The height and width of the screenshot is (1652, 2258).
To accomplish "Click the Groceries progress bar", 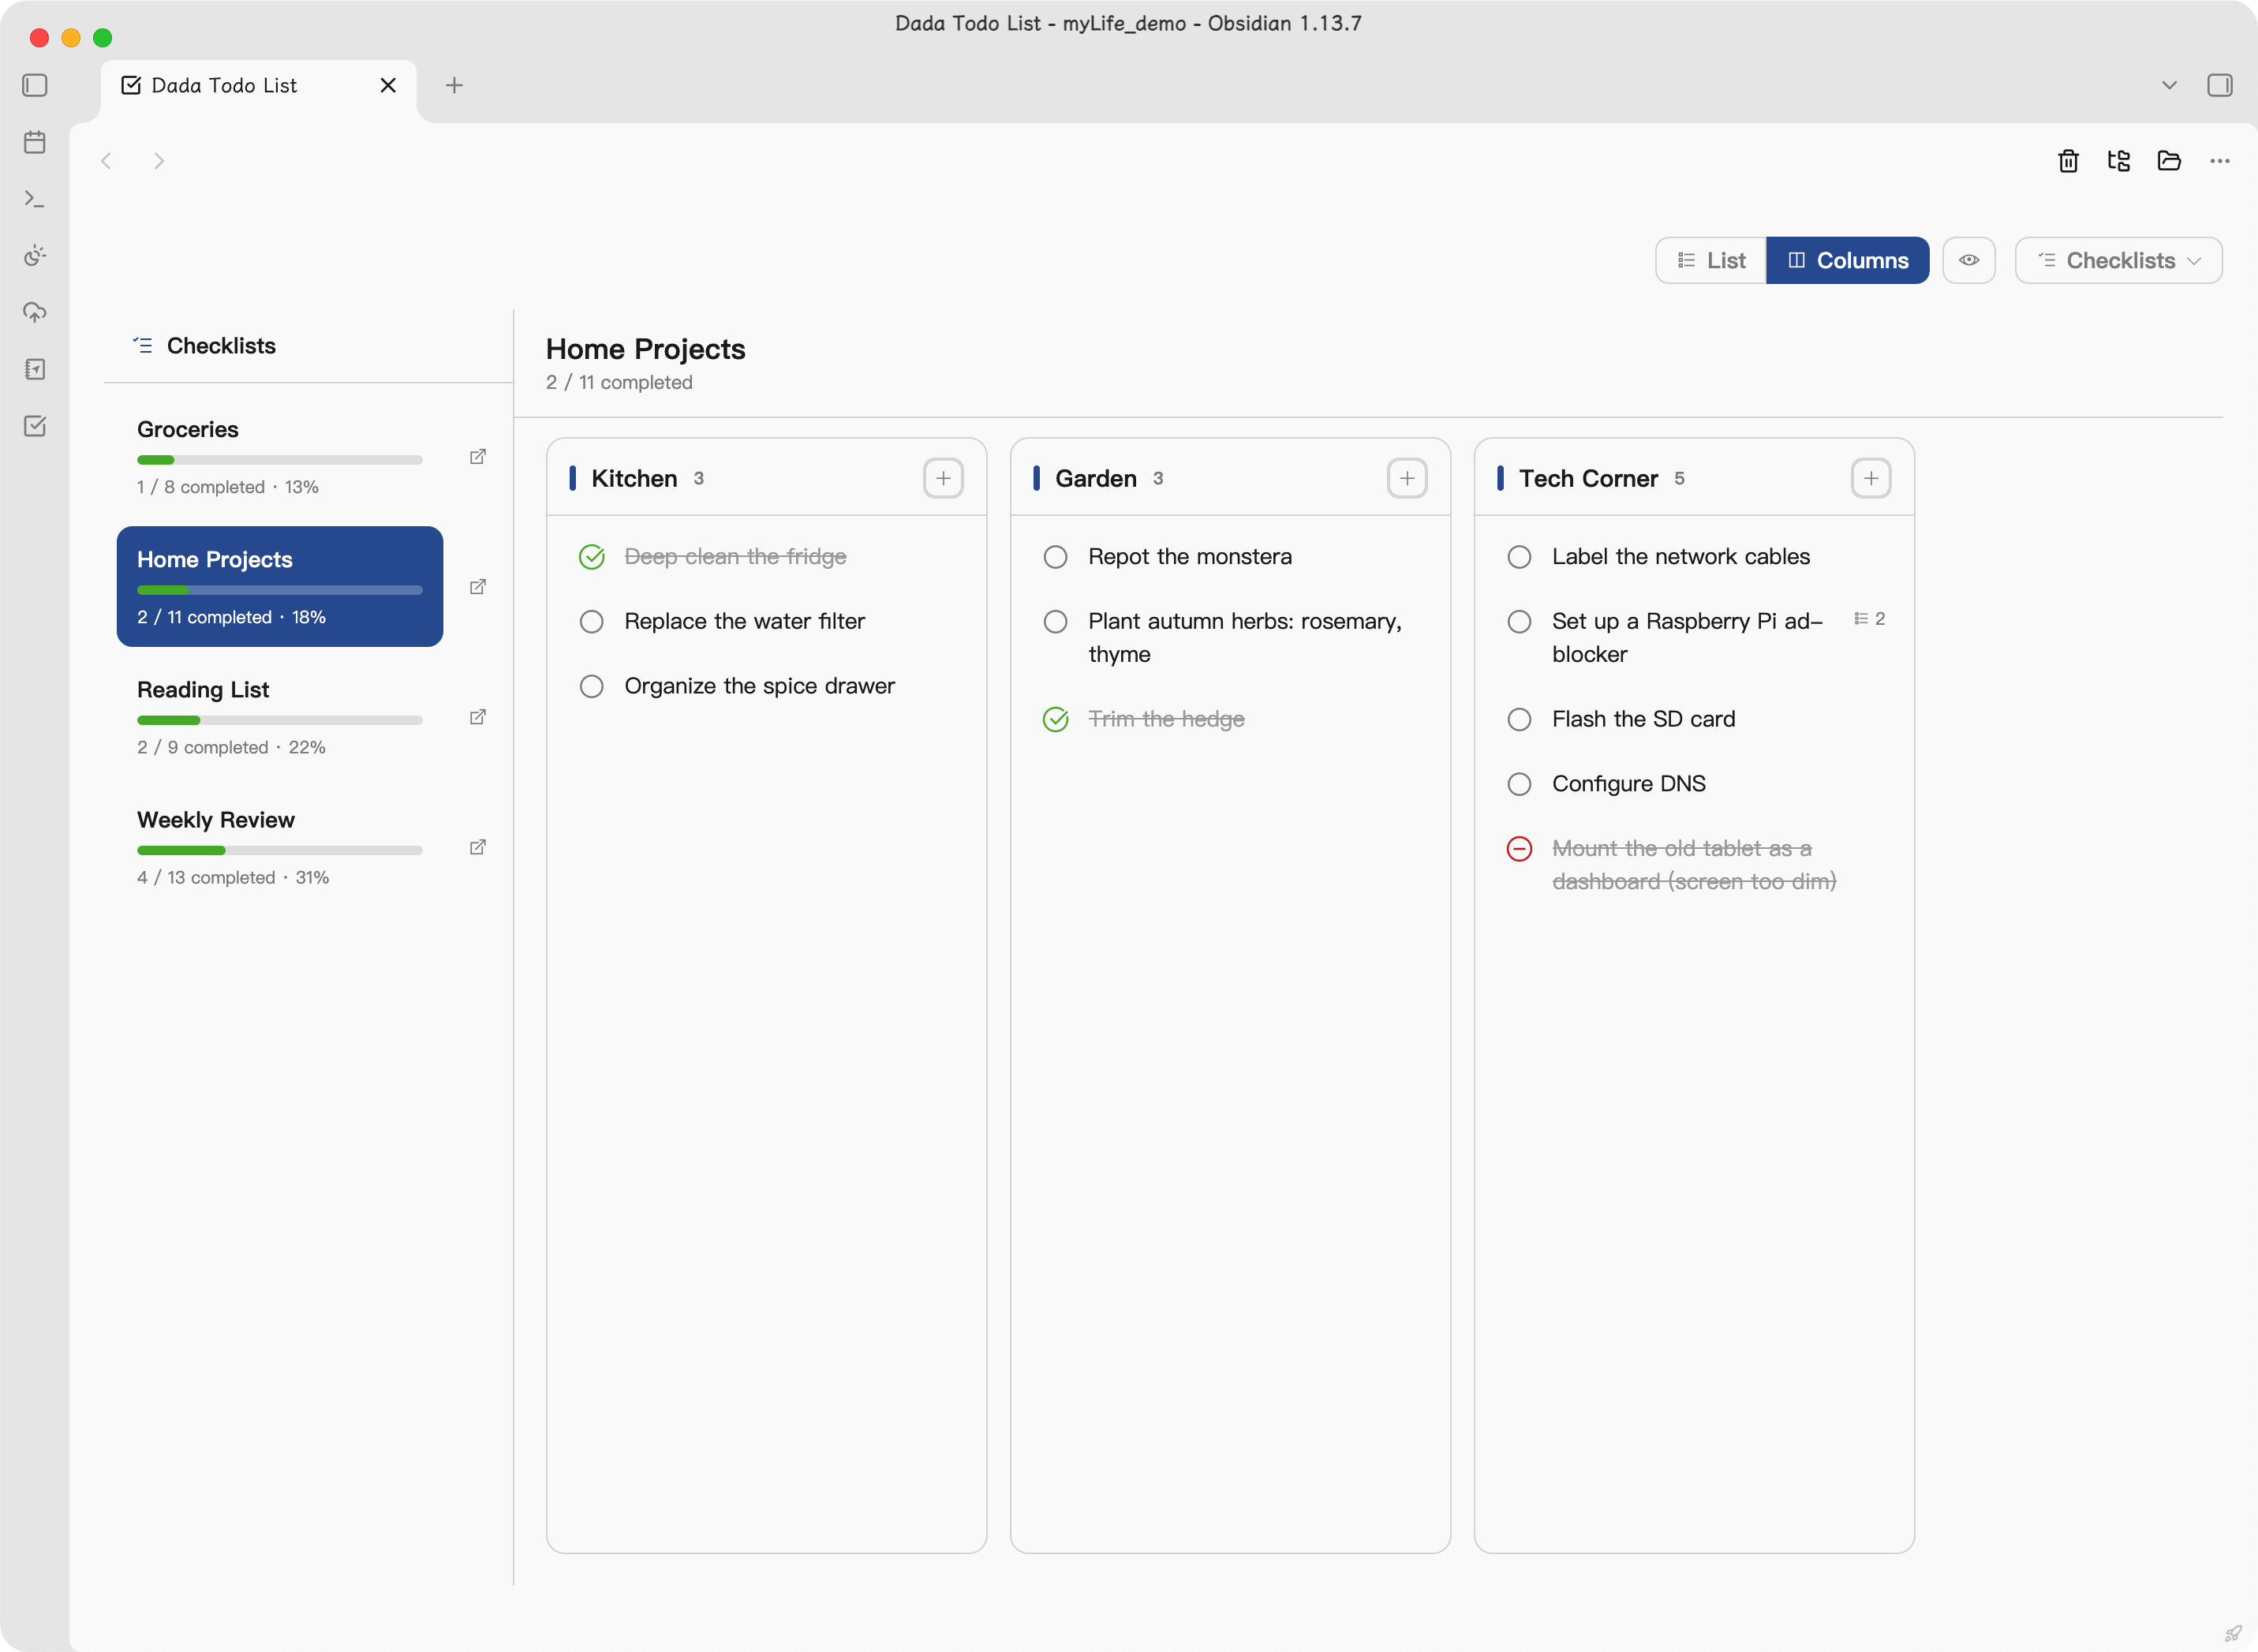I will pos(280,460).
